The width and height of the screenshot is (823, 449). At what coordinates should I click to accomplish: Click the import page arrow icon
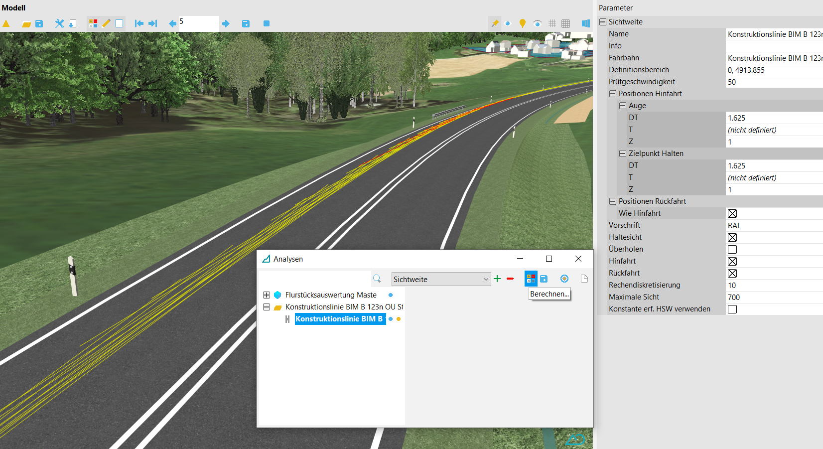point(72,23)
